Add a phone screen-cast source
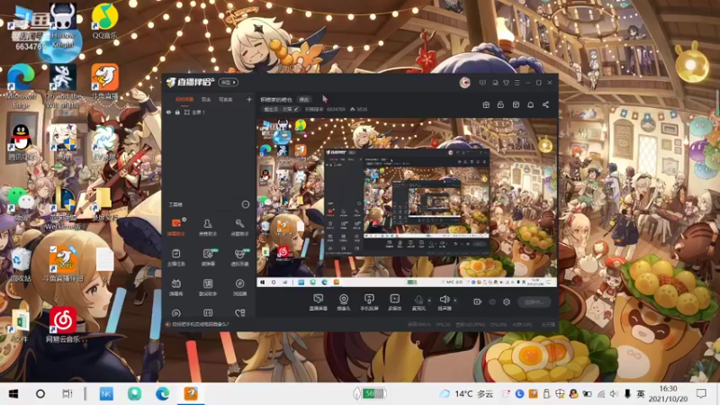This screenshot has width=720, height=405. pyautogui.click(x=369, y=302)
